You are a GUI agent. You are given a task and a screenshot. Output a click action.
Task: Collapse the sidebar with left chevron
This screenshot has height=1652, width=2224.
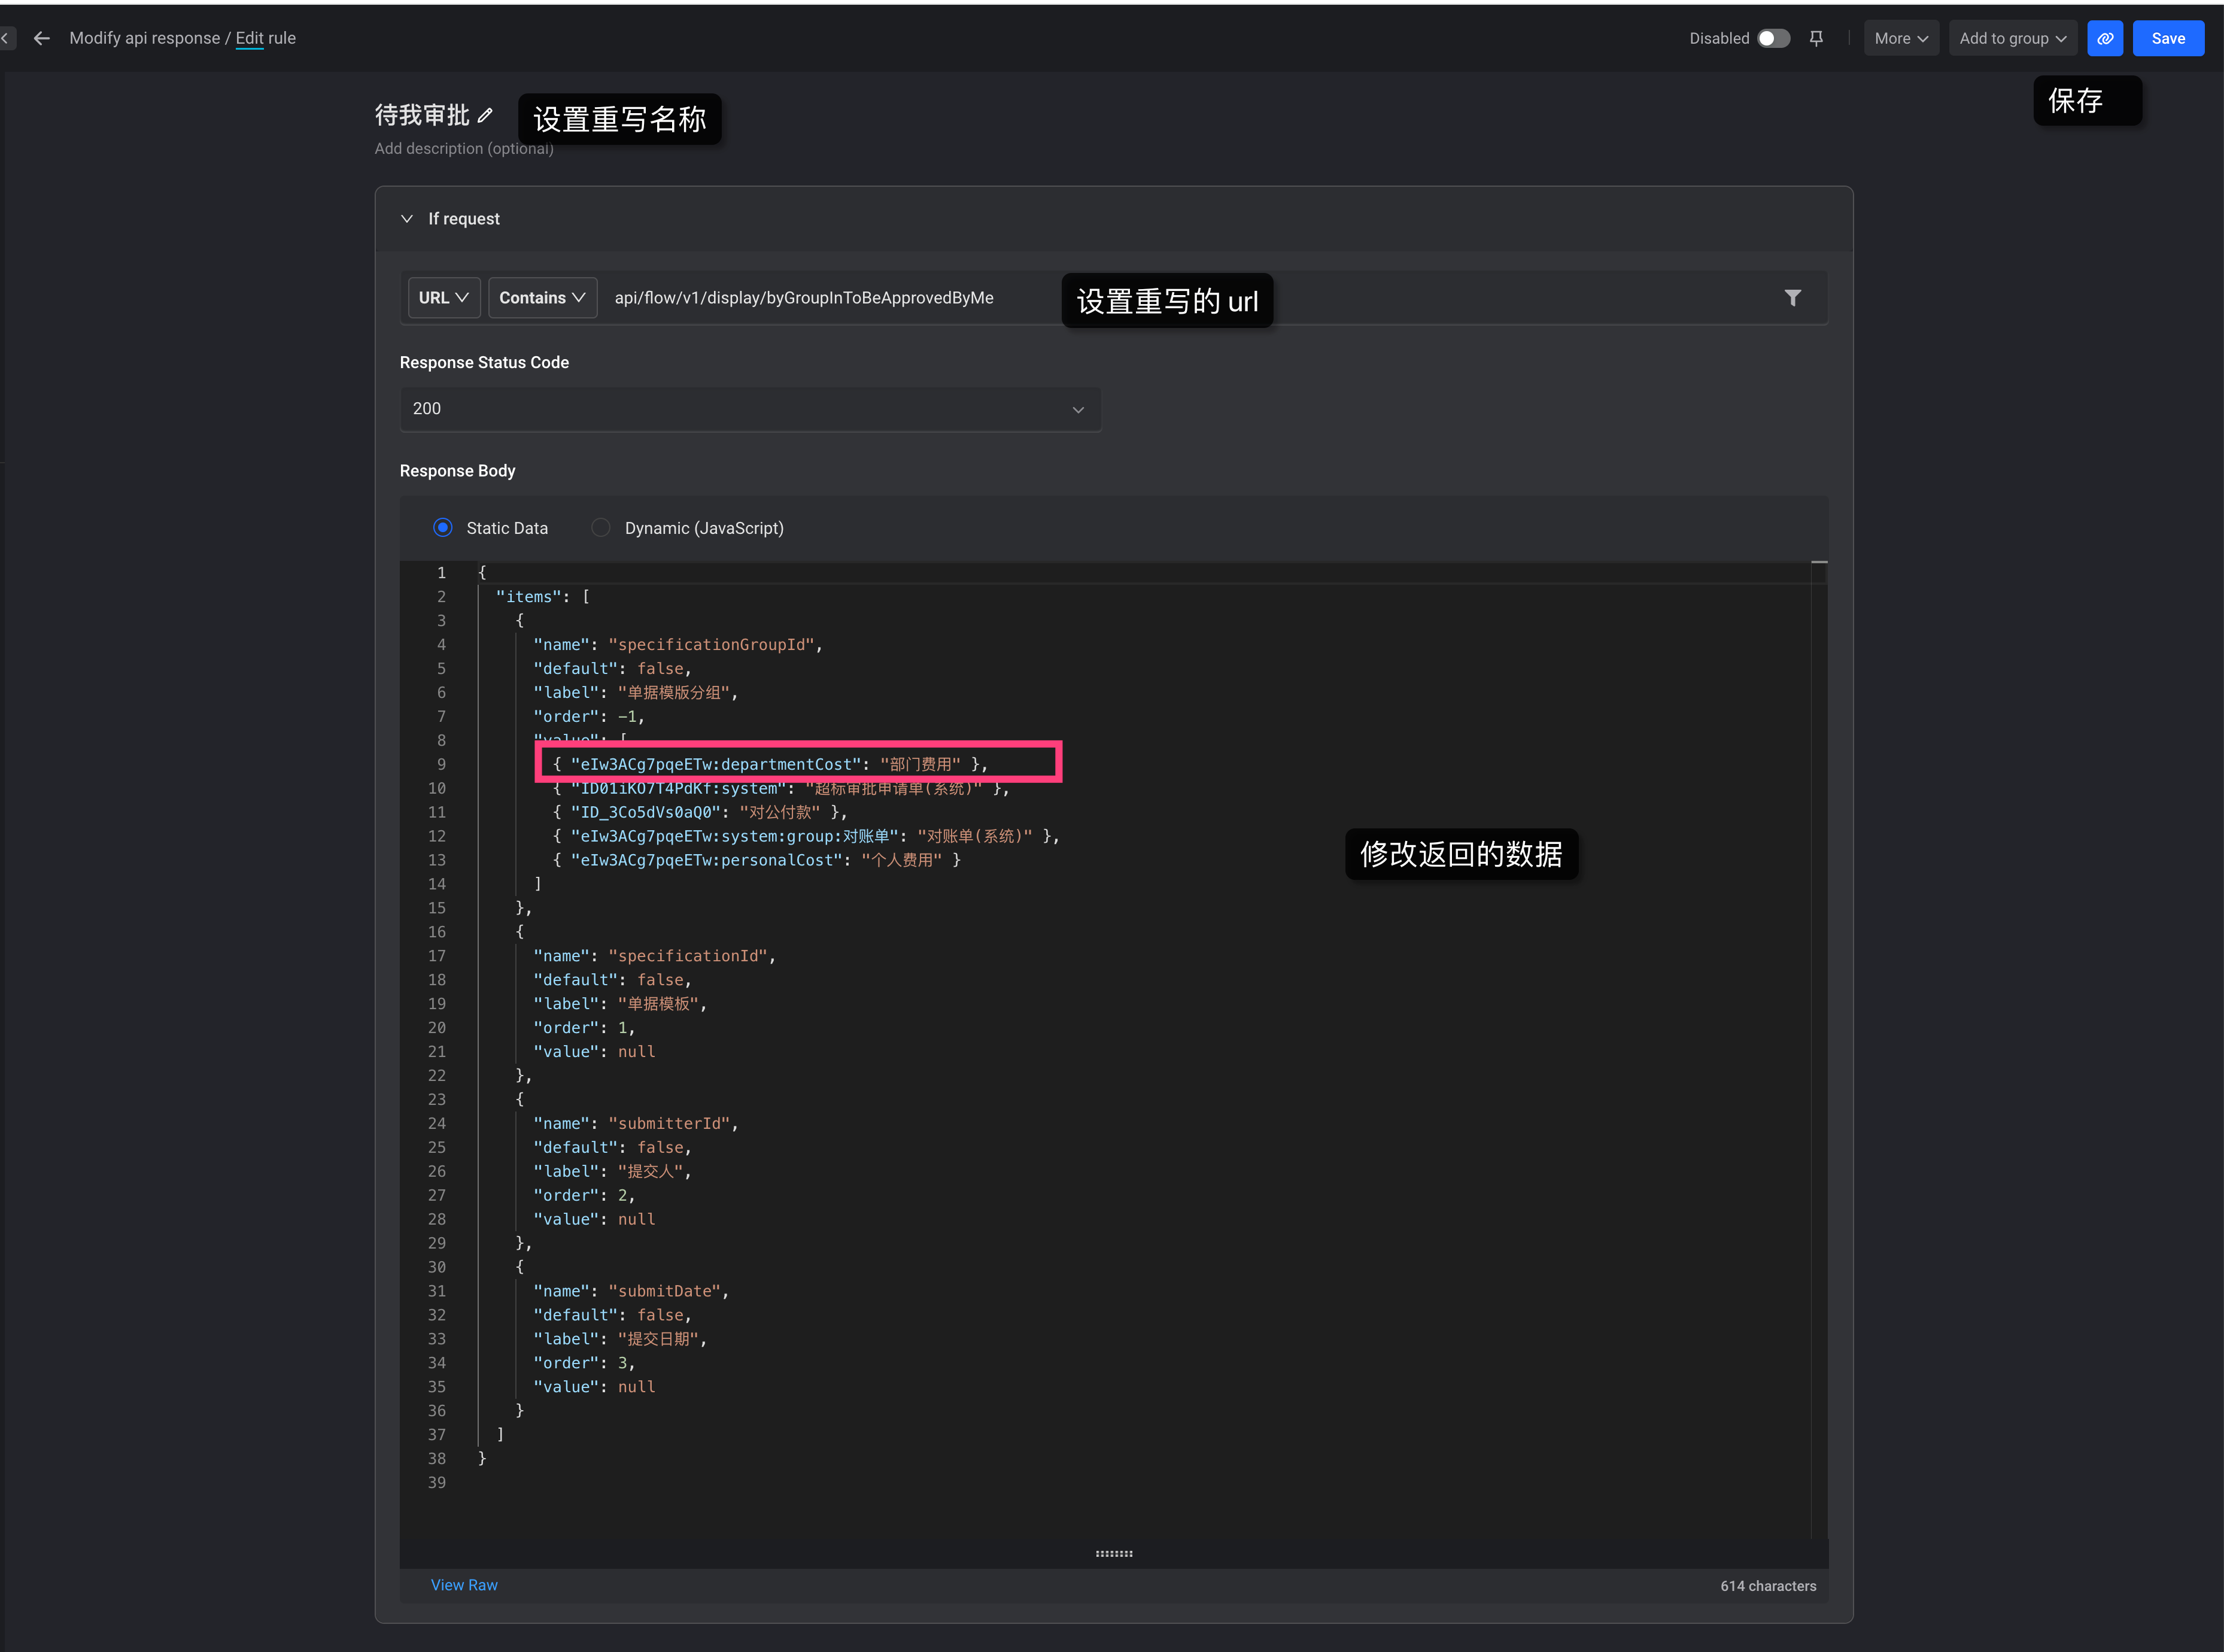pyautogui.click(x=6, y=38)
